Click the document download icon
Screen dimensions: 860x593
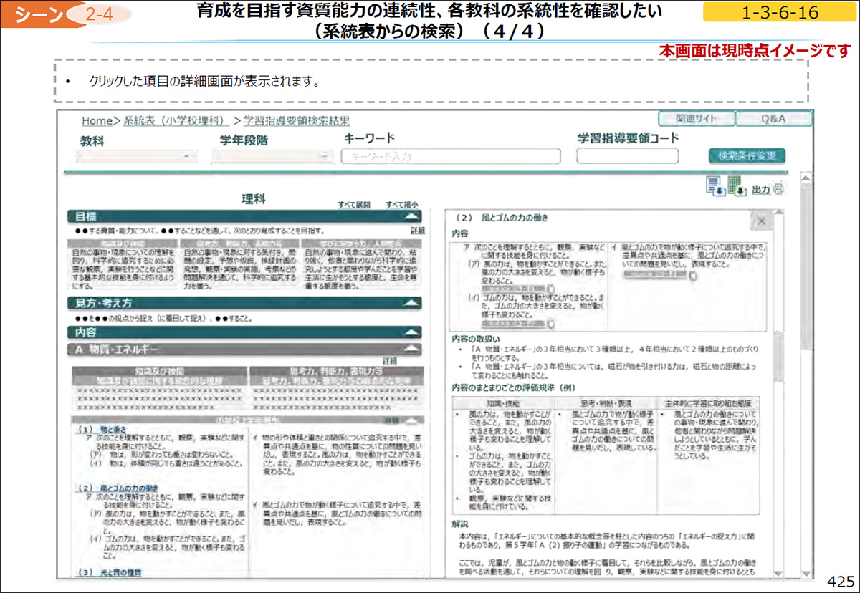[x=715, y=186]
